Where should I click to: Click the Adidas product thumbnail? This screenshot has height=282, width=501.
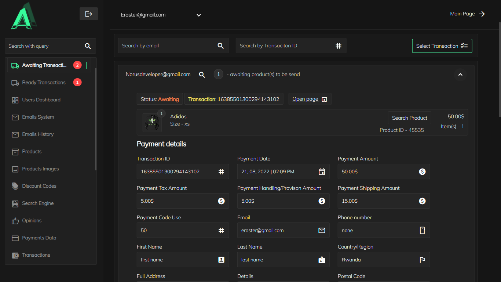click(x=152, y=122)
